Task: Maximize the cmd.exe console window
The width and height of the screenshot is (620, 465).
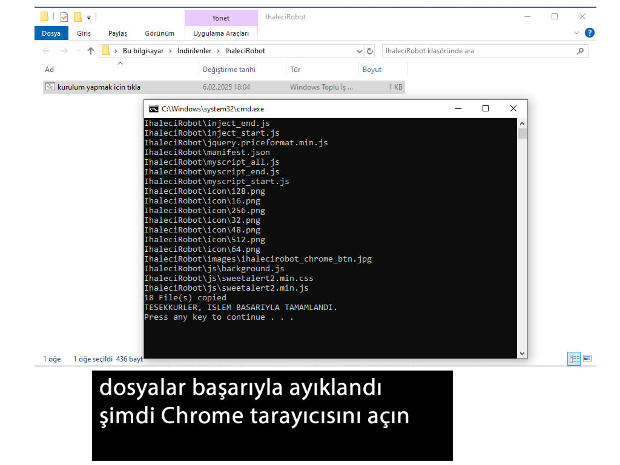Action: pyautogui.click(x=486, y=108)
